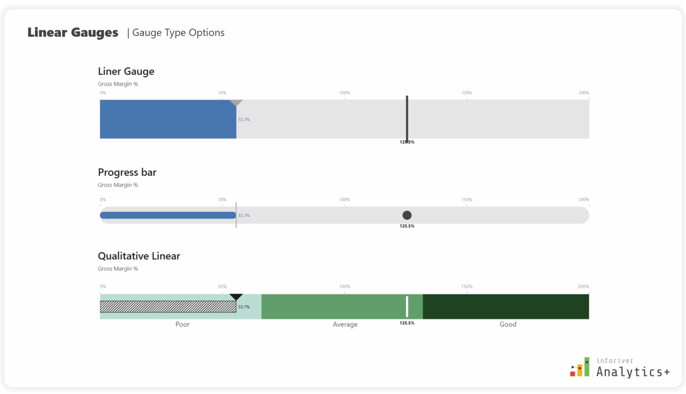
Task: Select the Qualitative Linear heading link
Action: tap(139, 256)
